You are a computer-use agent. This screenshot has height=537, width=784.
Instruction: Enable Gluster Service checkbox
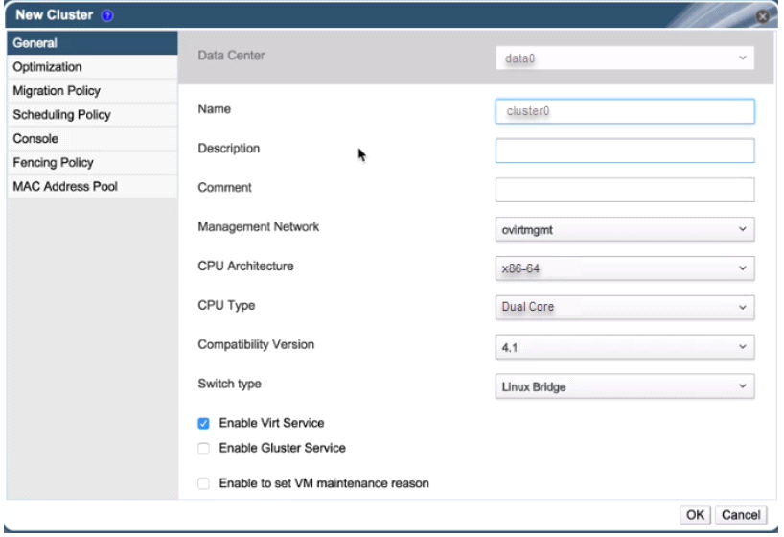tap(203, 448)
